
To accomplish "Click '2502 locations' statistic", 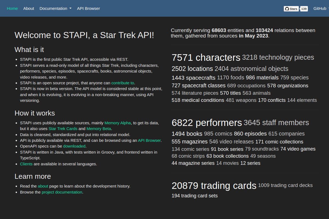I will point(192,68).
